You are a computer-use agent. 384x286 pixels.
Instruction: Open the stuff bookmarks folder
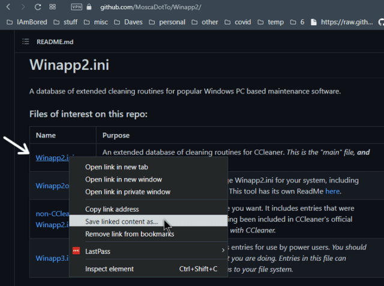pyautogui.click(x=65, y=22)
